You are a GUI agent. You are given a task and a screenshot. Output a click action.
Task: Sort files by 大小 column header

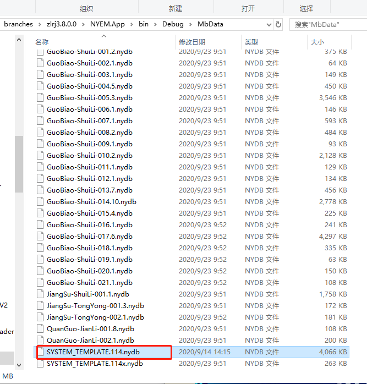317,42
